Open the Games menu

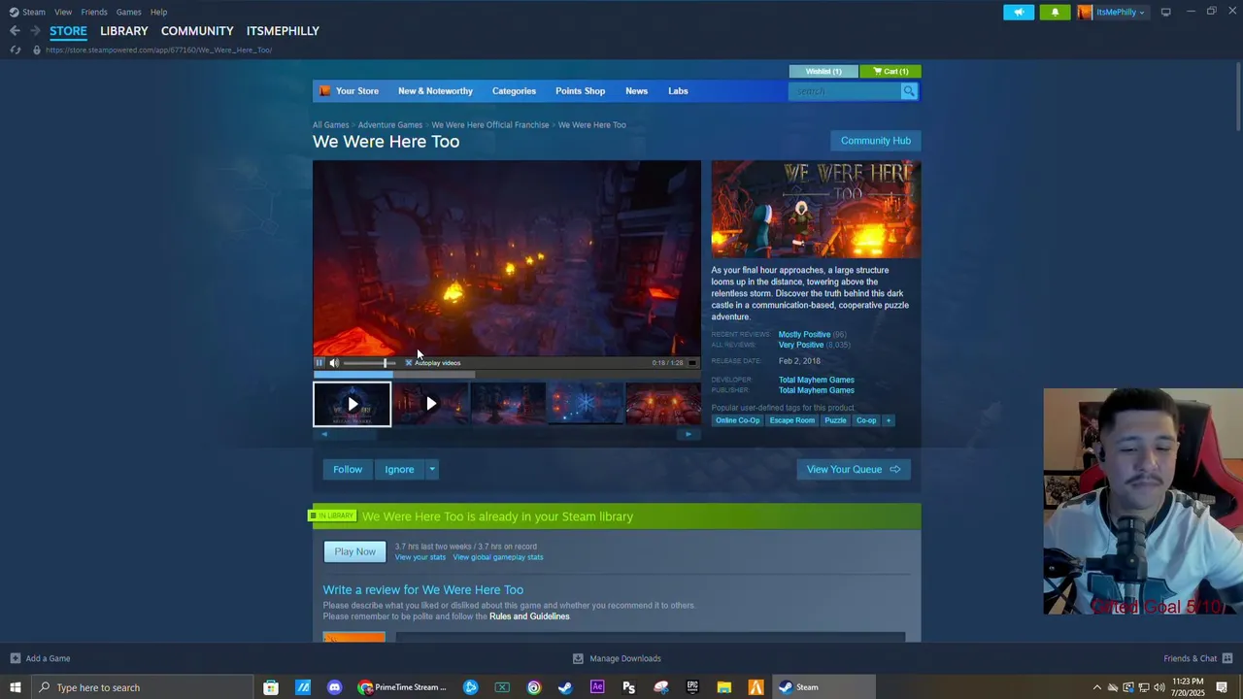(128, 12)
